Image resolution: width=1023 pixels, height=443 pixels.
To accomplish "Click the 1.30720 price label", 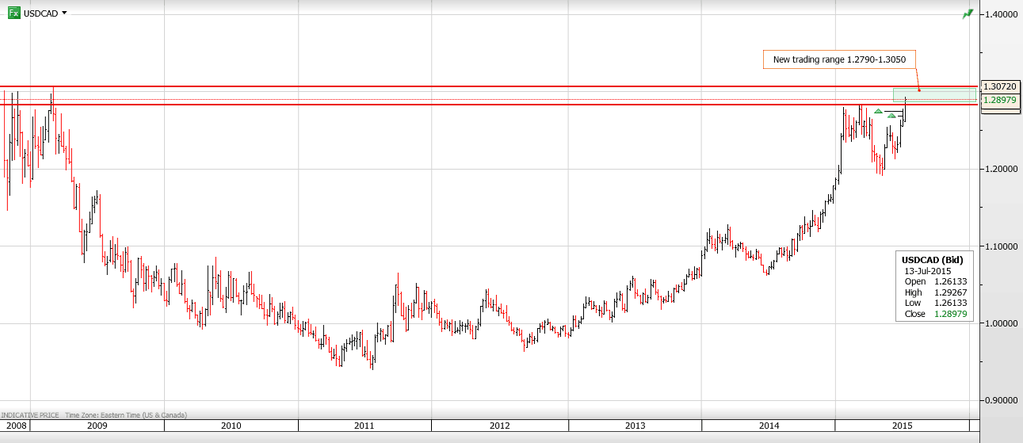I will (x=1000, y=86).
